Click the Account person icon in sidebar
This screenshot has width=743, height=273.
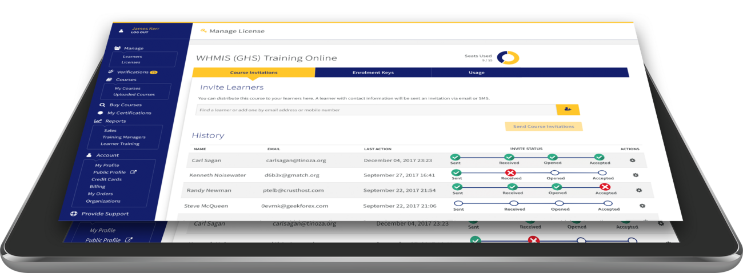click(89, 155)
